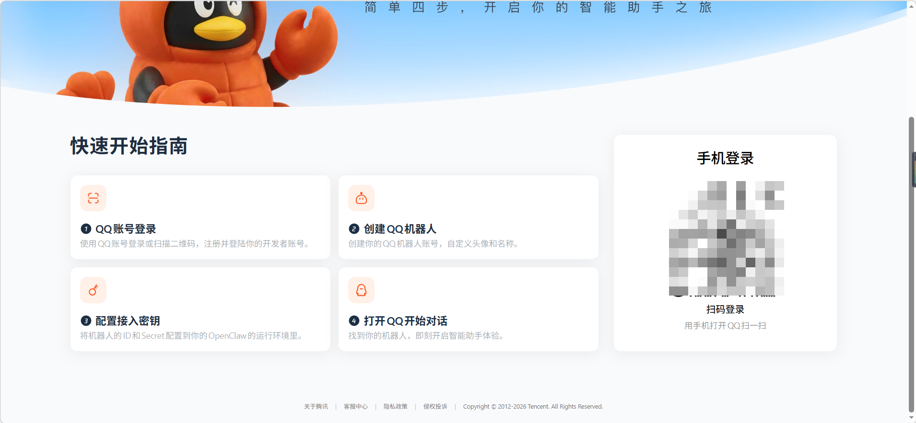Image resolution: width=916 pixels, height=423 pixels.
Task: Click the penguin icon above 打开QQ开始对话
Action: (361, 290)
